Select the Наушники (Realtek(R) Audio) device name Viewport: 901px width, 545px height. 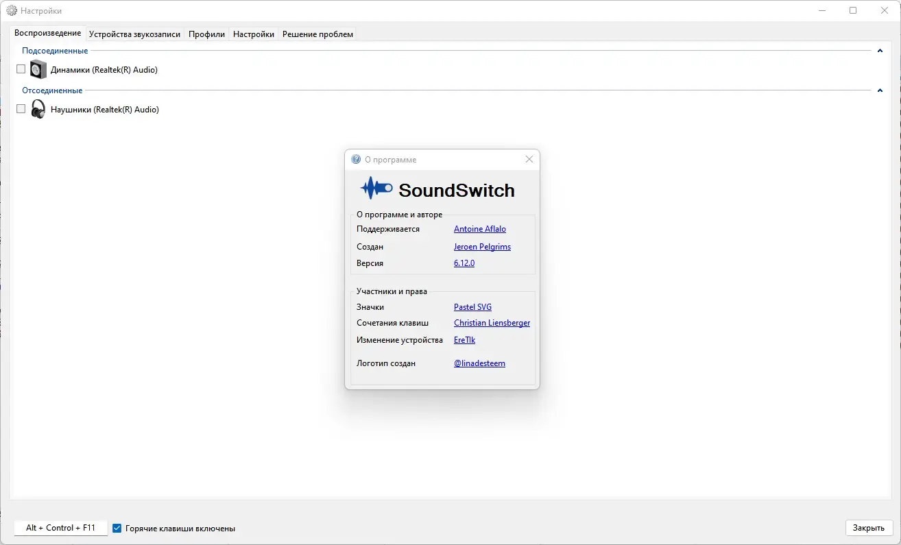click(105, 110)
